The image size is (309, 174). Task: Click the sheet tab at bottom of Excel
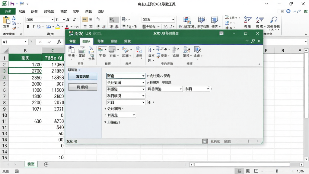pyautogui.click(x=31, y=164)
